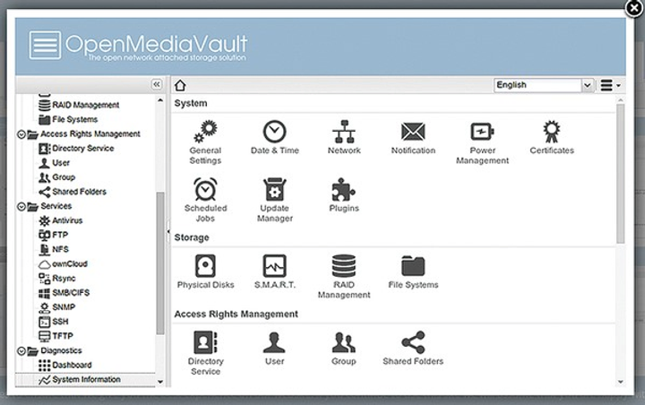Image resolution: width=645 pixels, height=405 pixels.
Task: Select Dashboard under Diagnostics
Action: point(65,365)
